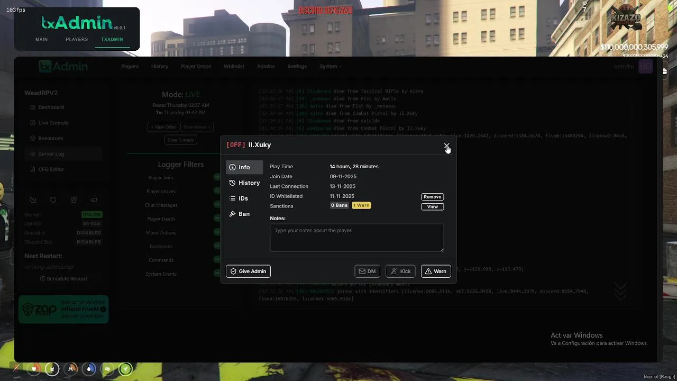
Task: Click the thirst water drop HUD icon
Action: pyautogui.click(x=89, y=368)
